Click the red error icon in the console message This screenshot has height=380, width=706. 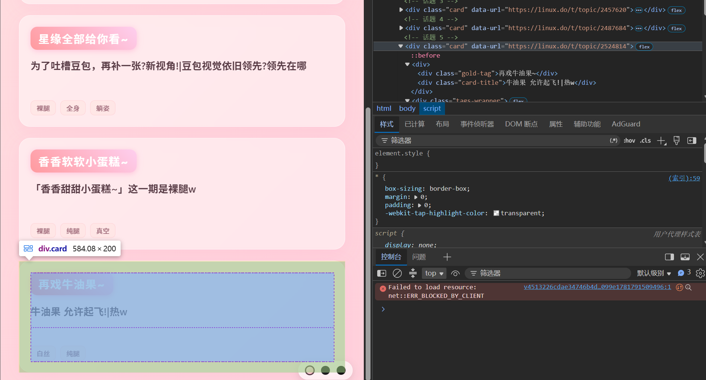pos(383,289)
